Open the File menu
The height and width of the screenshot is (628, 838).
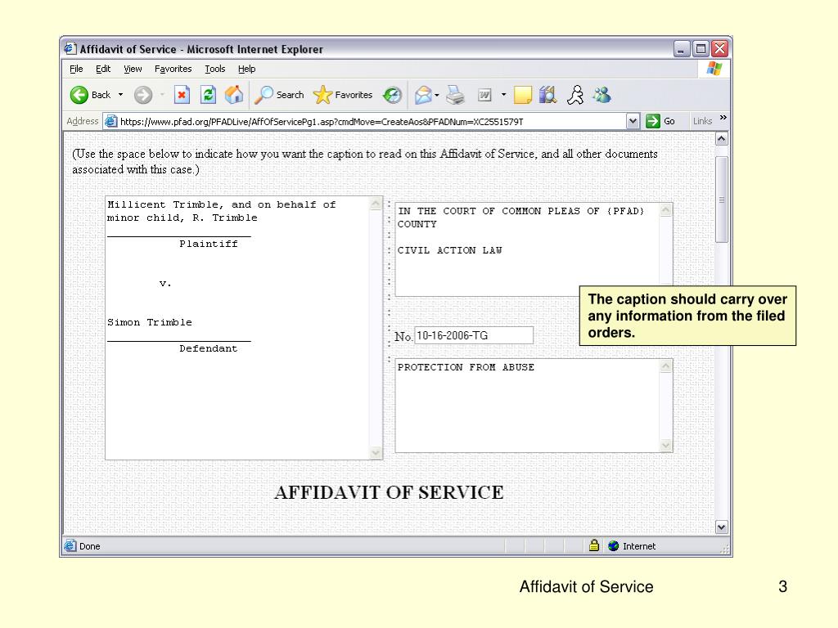point(76,69)
